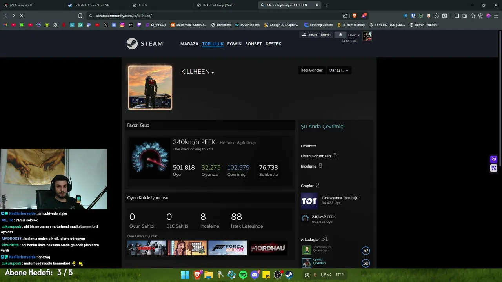Click the 0 Oyun Sahibi stat
This screenshot has width=502, height=282.
tap(142, 221)
